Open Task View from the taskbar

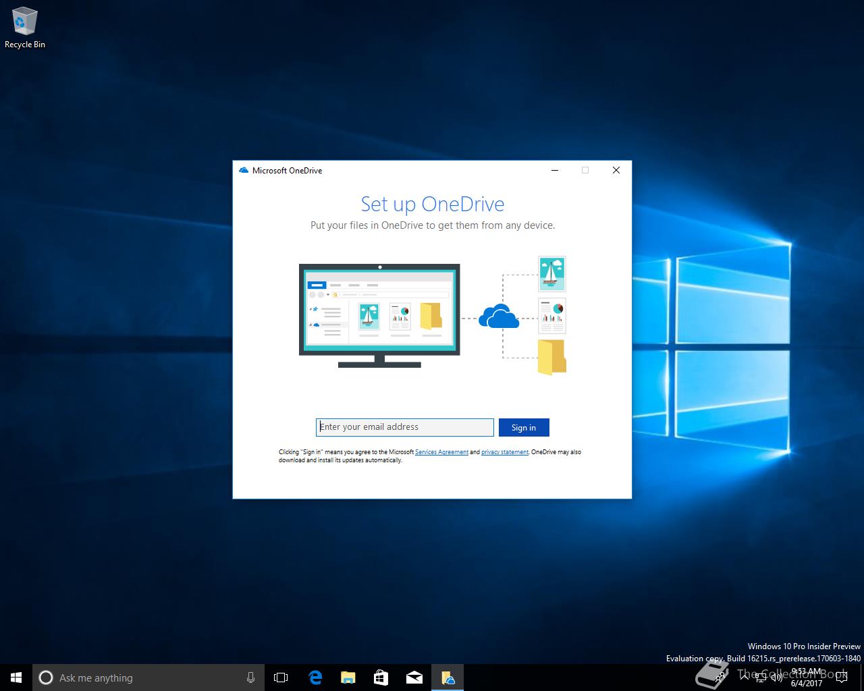281,678
